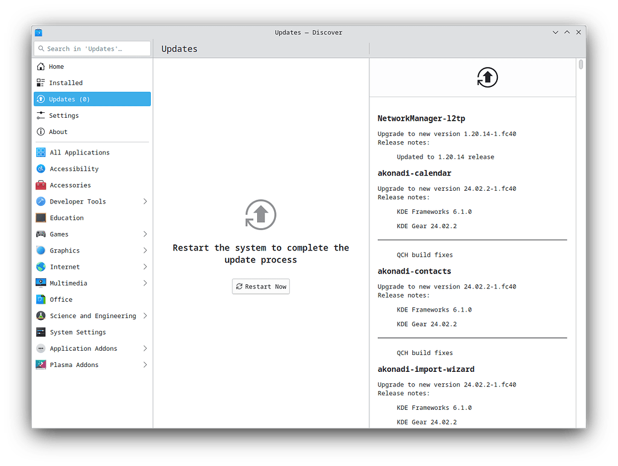Click the About info icon
Image resolution: width=618 pixels, height=466 pixels.
point(40,132)
